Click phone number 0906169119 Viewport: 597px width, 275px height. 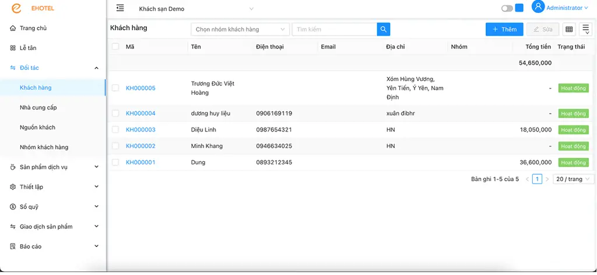point(274,114)
